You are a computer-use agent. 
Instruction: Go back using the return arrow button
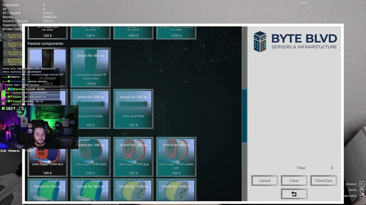(294, 194)
